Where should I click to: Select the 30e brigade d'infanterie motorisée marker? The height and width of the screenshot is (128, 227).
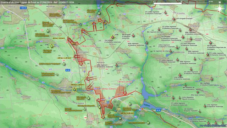(133, 36)
